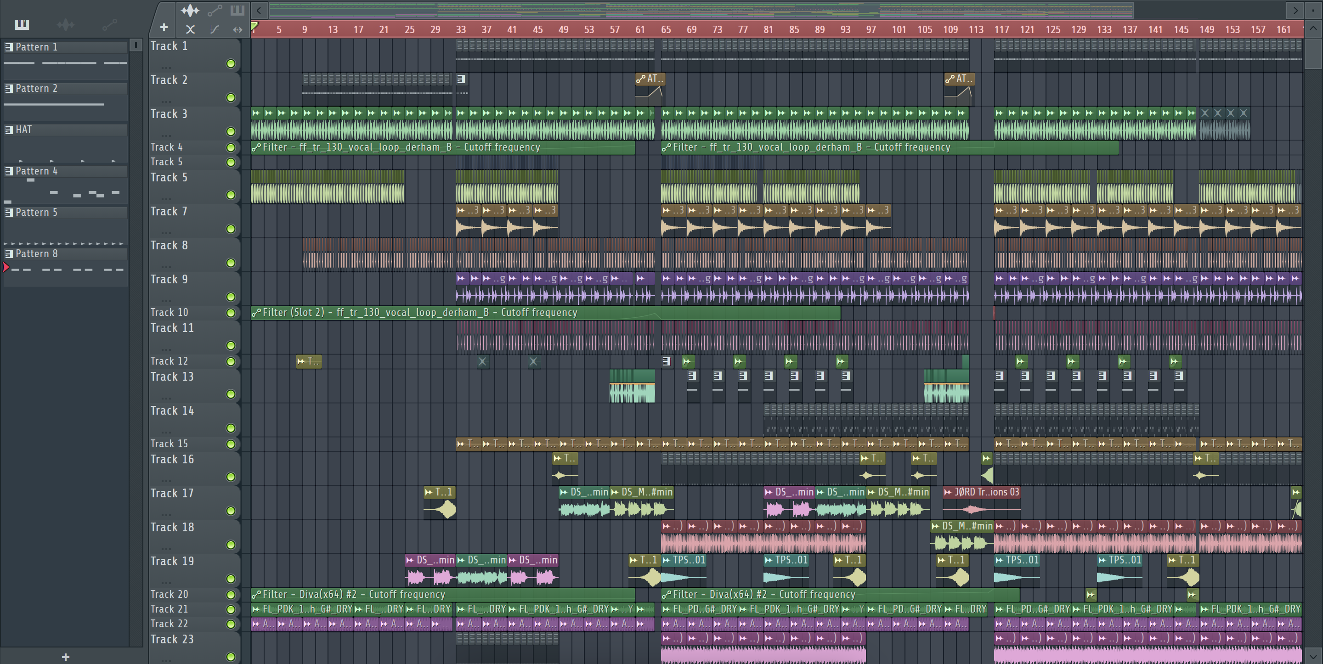Image resolution: width=1323 pixels, height=664 pixels.
Task: Click the muted X clip on Track 12 near bar 37
Action: (x=482, y=361)
